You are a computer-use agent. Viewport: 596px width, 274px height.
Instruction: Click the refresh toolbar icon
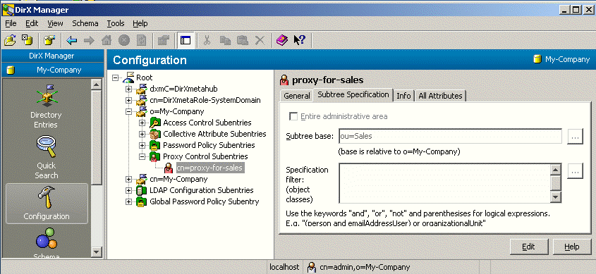point(141,40)
